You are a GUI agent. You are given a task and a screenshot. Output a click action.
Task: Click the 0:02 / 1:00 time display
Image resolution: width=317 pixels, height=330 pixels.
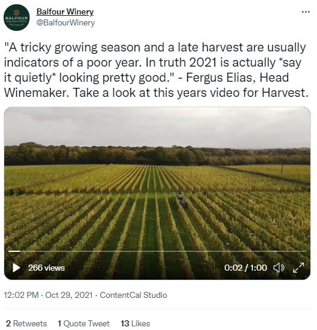(x=246, y=268)
